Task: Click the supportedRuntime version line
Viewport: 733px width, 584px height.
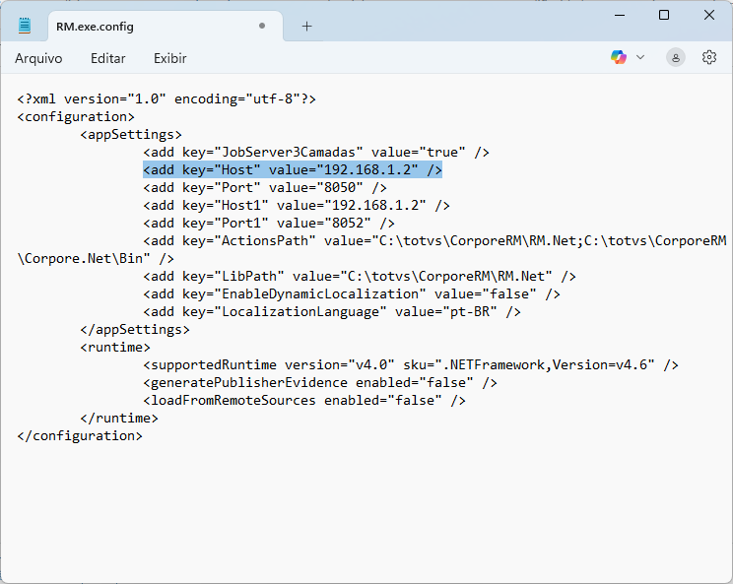Action: (x=411, y=365)
